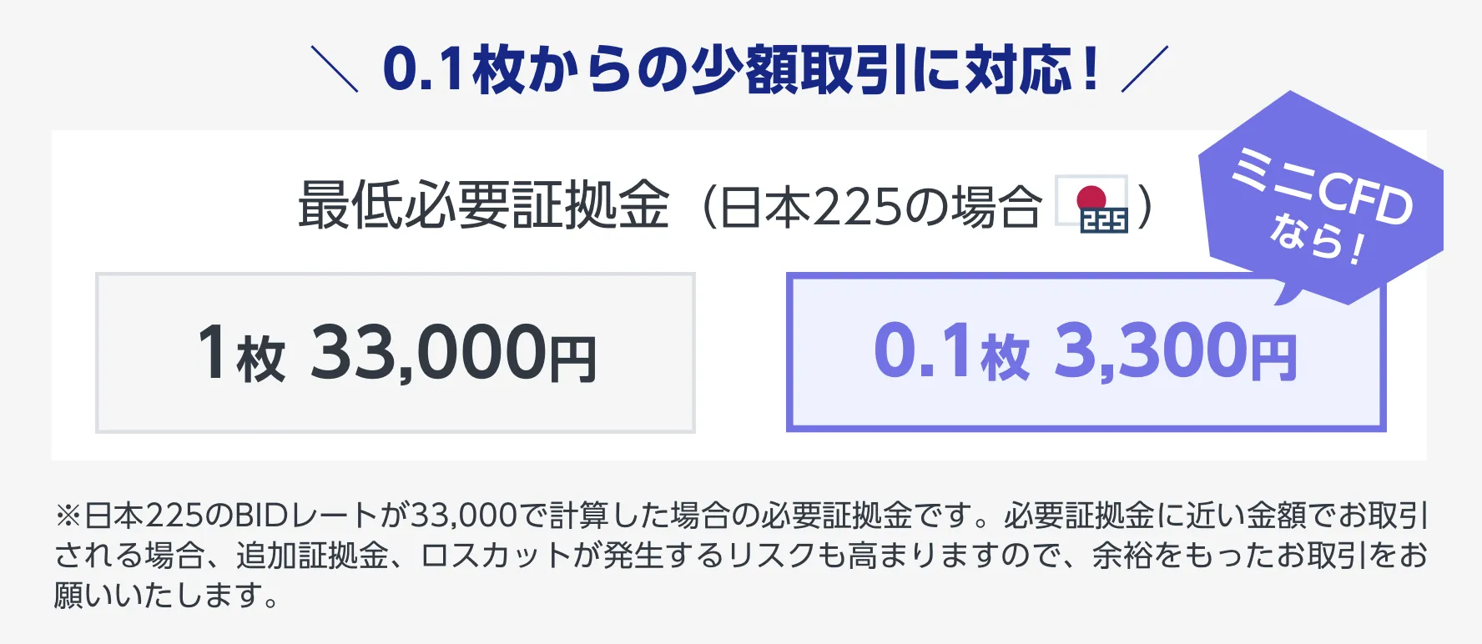Click the 33,000円 amount text
1482x644 pixels.
coord(454,353)
